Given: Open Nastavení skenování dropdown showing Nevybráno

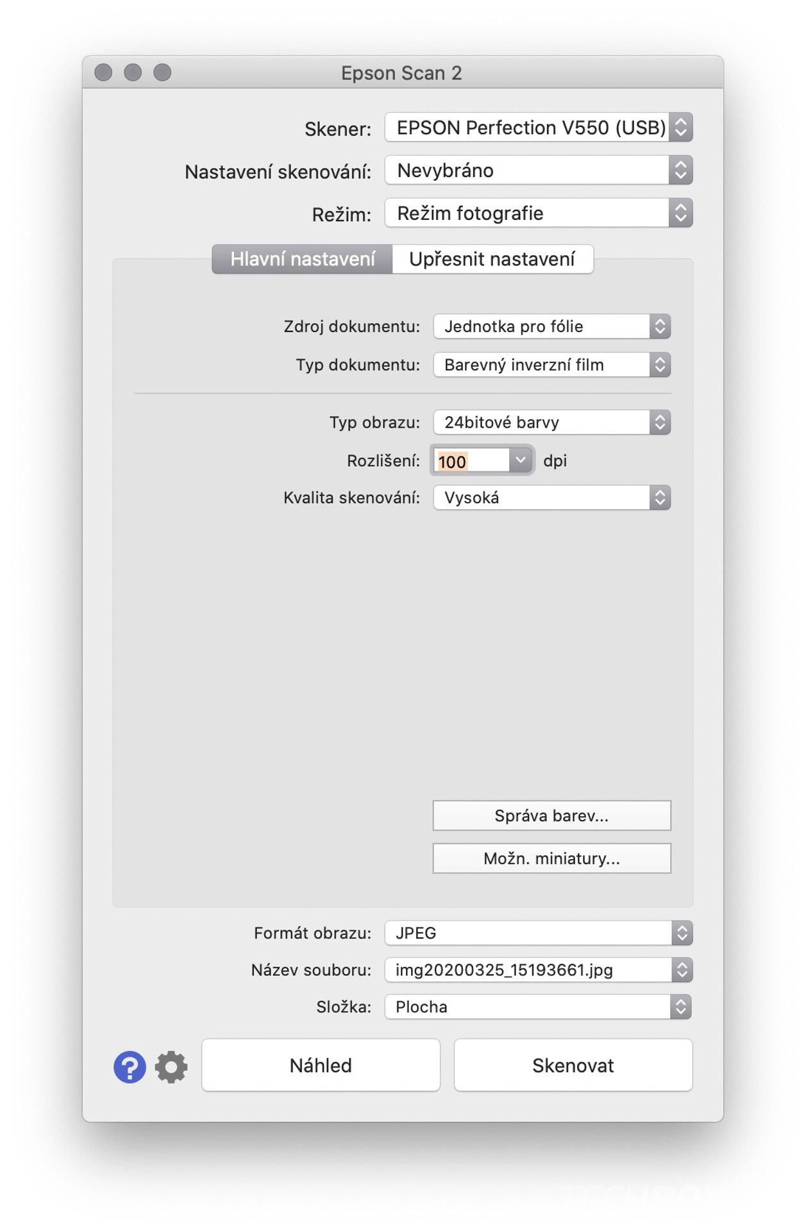Looking at the screenshot, I should [539, 170].
